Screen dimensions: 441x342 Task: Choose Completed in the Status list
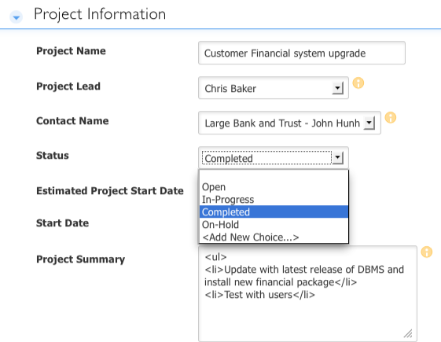(x=274, y=211)
